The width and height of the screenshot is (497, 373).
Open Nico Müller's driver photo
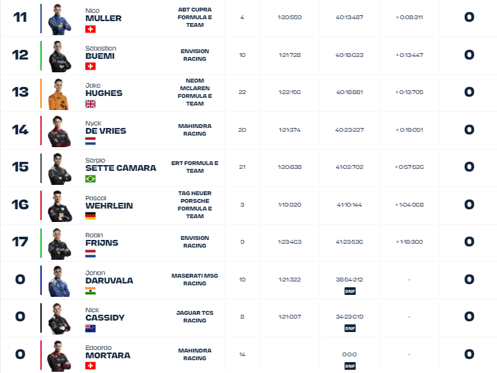click(60, 19)
